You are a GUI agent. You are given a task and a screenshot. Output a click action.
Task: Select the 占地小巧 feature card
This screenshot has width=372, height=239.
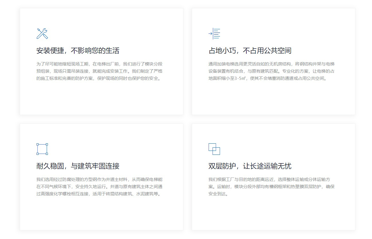pyautogui.click(x=273, y=61)
